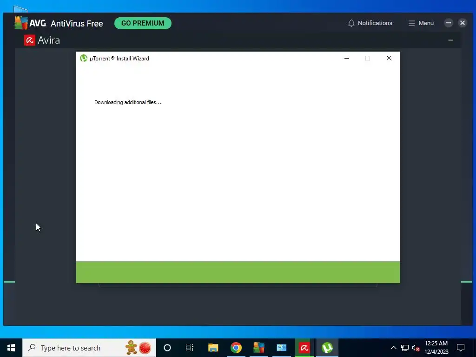This screenshot has width=476, height=357.
Task: Open the AVG Menu
Action: click(421, 23)
